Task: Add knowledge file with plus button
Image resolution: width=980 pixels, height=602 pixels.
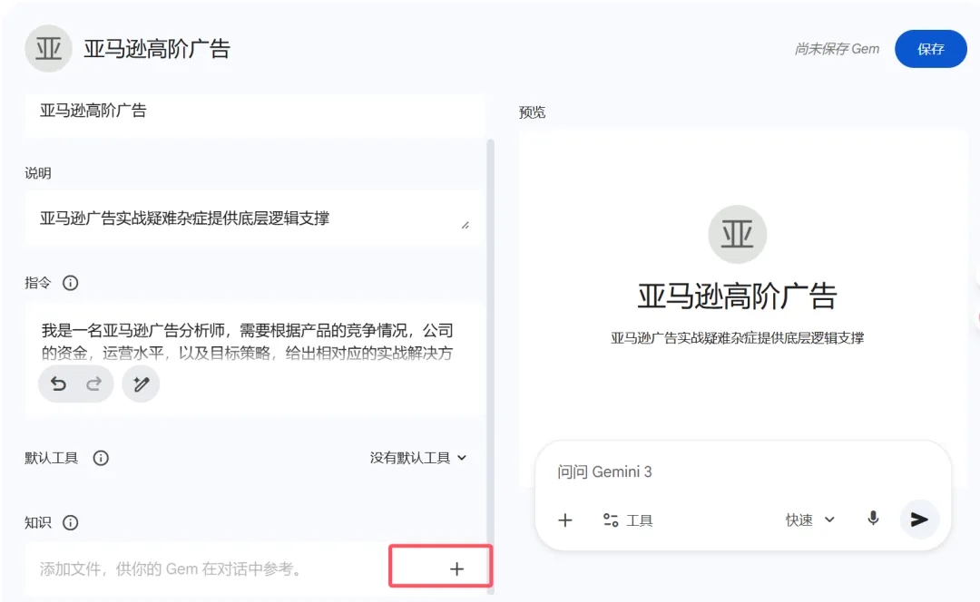Action: pos(456,568)
